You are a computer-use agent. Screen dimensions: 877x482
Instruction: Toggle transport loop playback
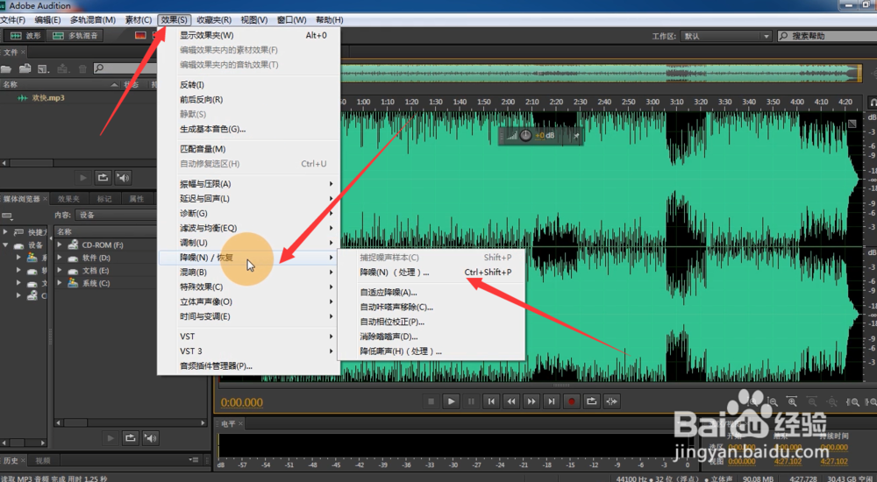point(592,401)
